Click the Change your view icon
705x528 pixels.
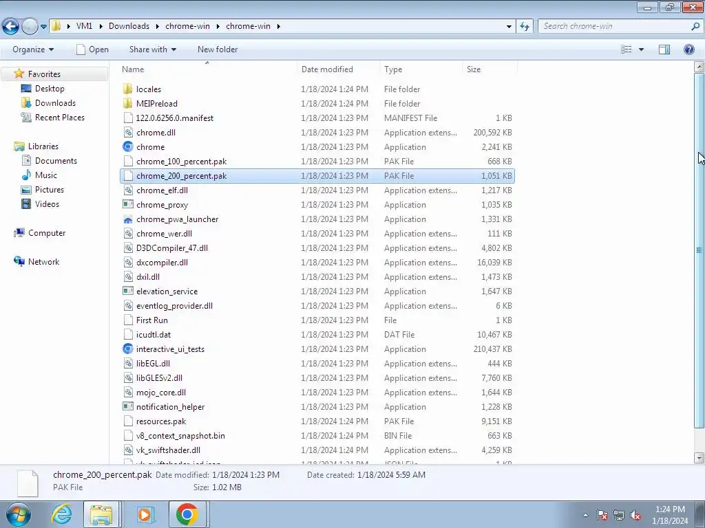(627, 49)
